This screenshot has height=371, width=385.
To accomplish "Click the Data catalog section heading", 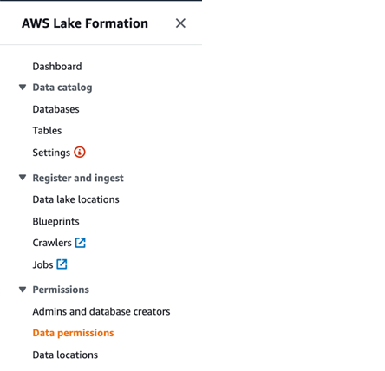I will coord(62,88).
